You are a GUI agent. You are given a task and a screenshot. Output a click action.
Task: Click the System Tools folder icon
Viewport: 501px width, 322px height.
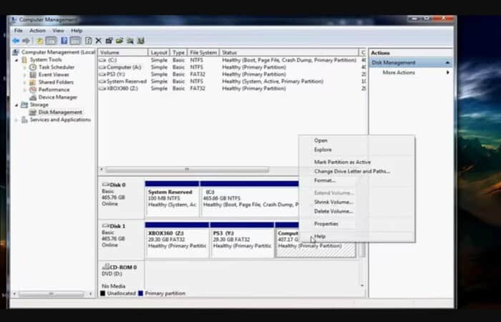pos(24,59)
